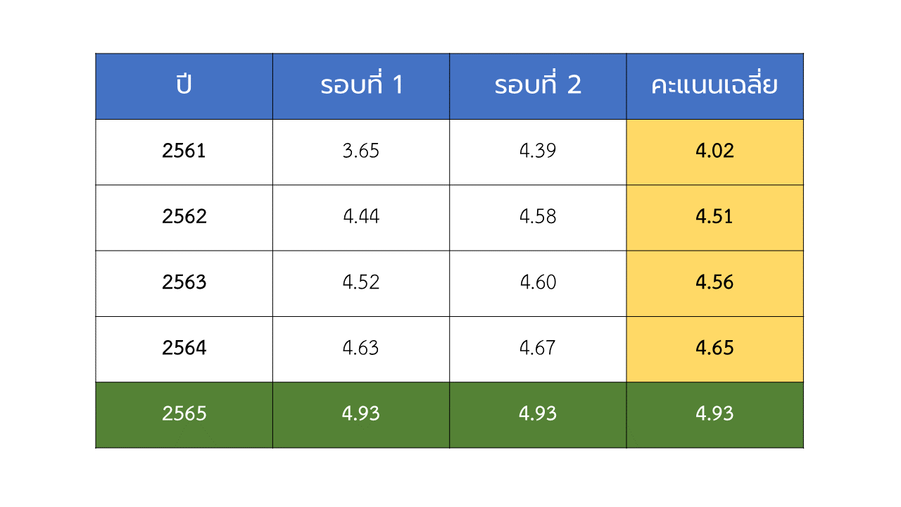
Task: Click the 4.44 score cell
Action: tap(361, 218)
